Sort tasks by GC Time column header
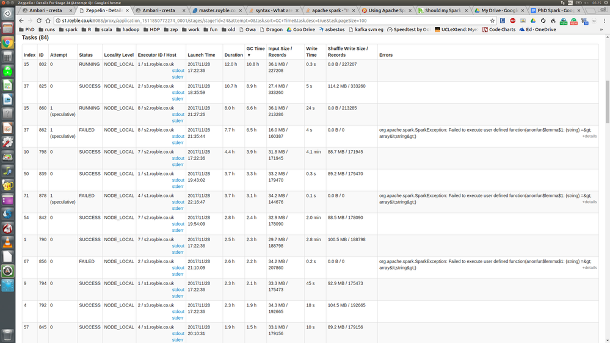 (x=255, y=52)
